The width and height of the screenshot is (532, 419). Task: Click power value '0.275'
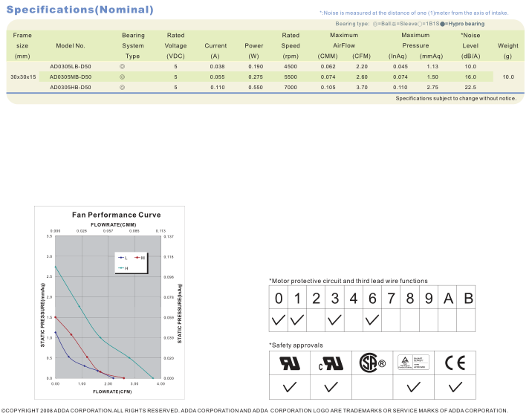(256, 77)
